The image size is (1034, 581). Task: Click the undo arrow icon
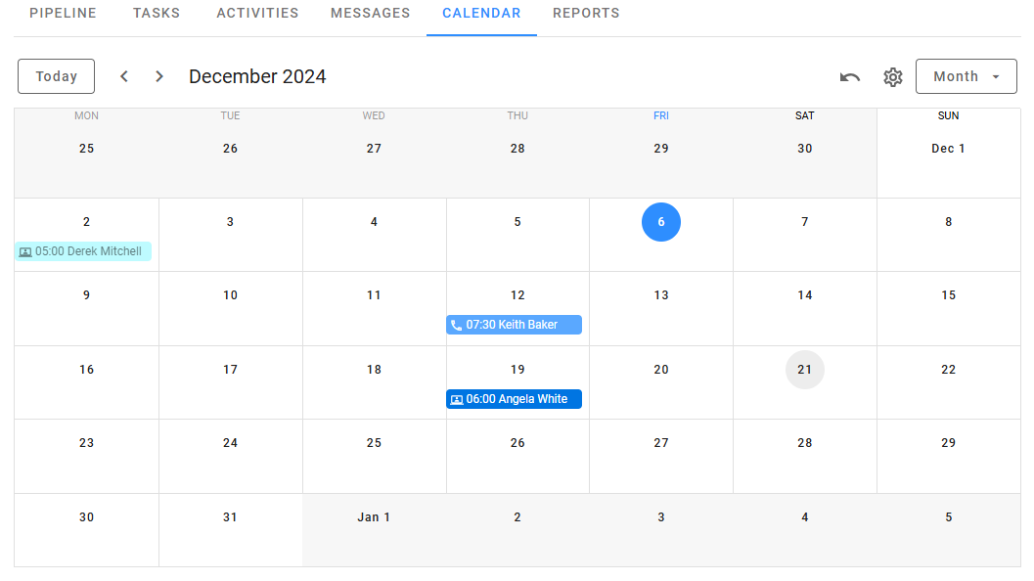point(849,76)
